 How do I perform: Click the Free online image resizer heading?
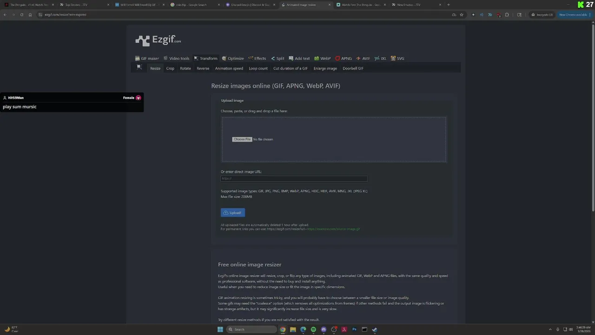click(250, 264)
